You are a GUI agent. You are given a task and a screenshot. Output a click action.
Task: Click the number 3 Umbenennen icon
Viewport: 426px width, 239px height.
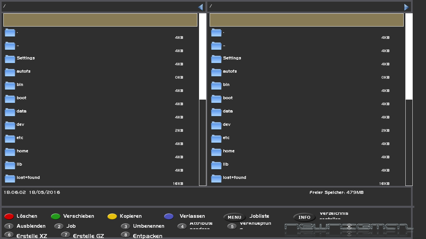click(125, 226)
